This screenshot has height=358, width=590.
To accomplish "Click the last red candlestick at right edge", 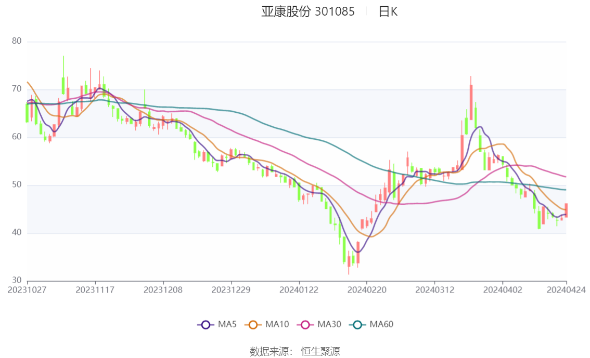I will (566, 210).
